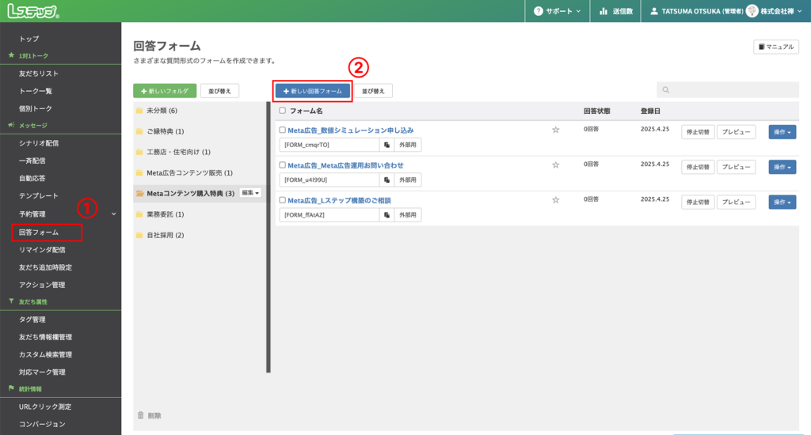Image resolution: width=811 pixels, height=435 pixels.
Task: Check the Meta広告_Meta広告運用お問い合わせ checkbox
Action: click(x=282, y=165)
